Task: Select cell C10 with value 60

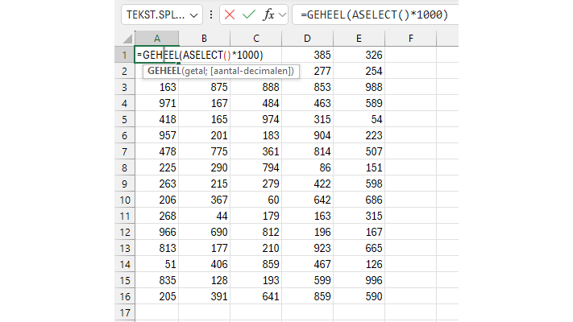Action: point(256,200)
